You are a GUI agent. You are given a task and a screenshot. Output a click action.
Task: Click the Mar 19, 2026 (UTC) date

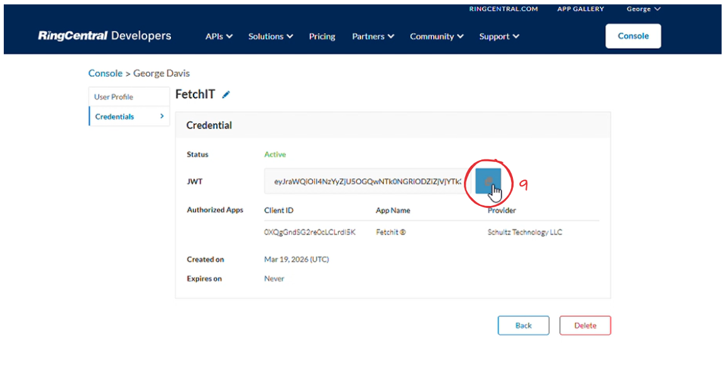coord(296,259)
